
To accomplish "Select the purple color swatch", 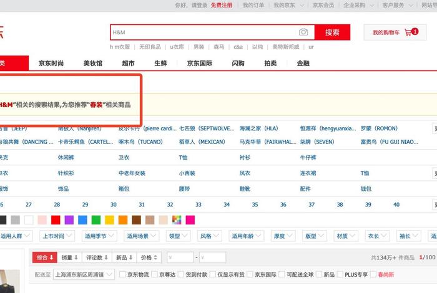I will coord(69,220).
